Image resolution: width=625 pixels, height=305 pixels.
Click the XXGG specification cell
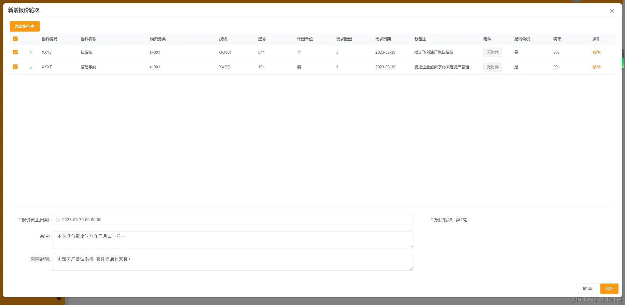[x=225, y=67]
